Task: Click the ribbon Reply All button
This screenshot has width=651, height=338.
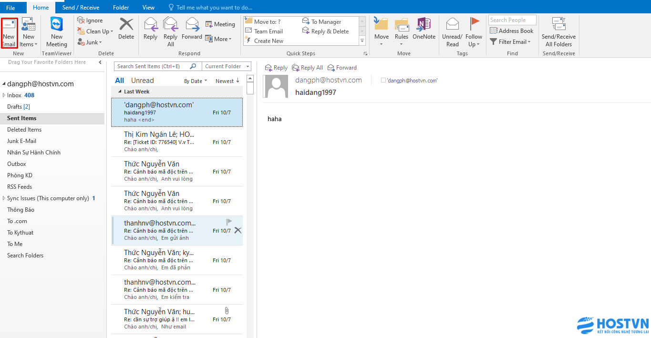Action: (170, 32)
